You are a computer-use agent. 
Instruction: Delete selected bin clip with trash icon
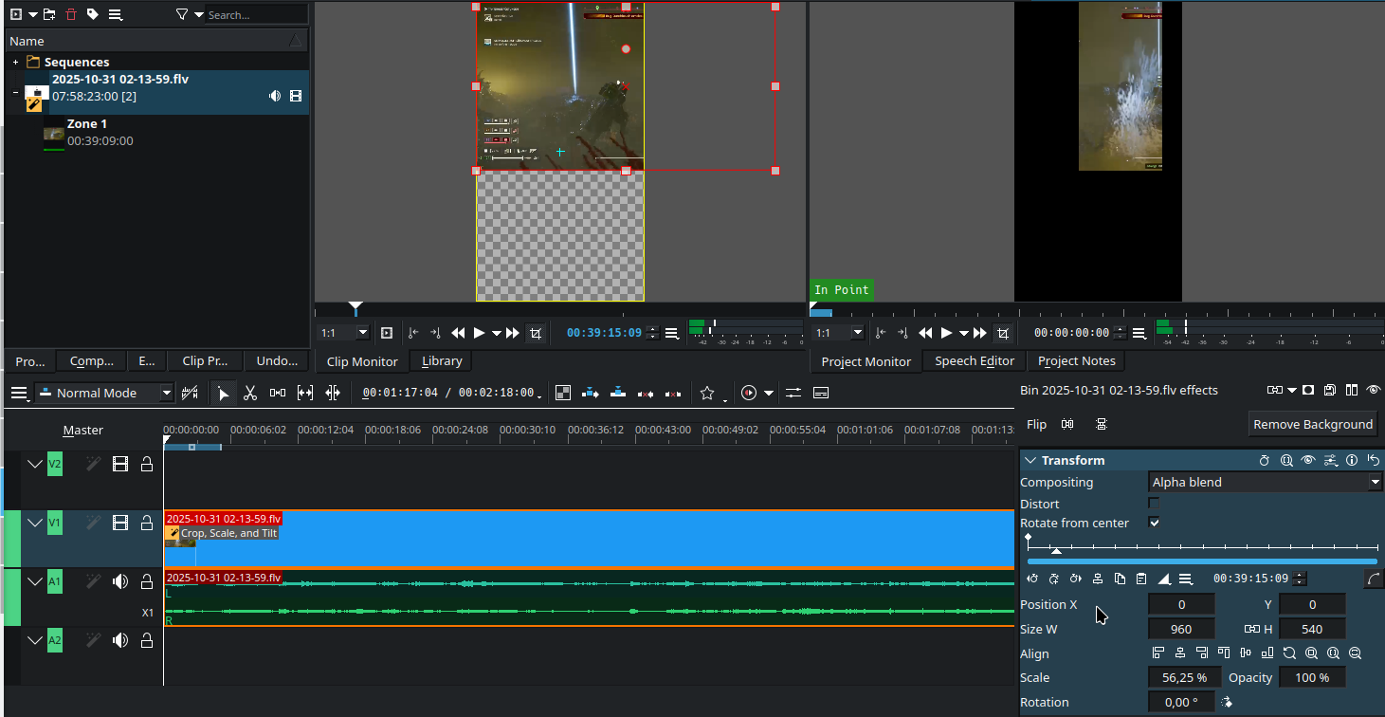pos(71,14)
